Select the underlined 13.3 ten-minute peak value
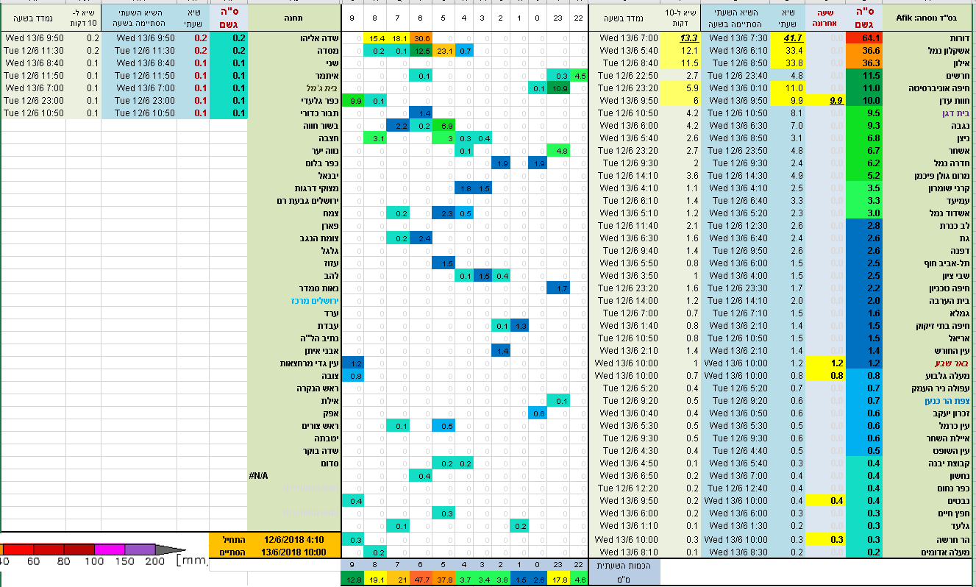The height and width of the screenshot is (587, 976). point(689,38)
